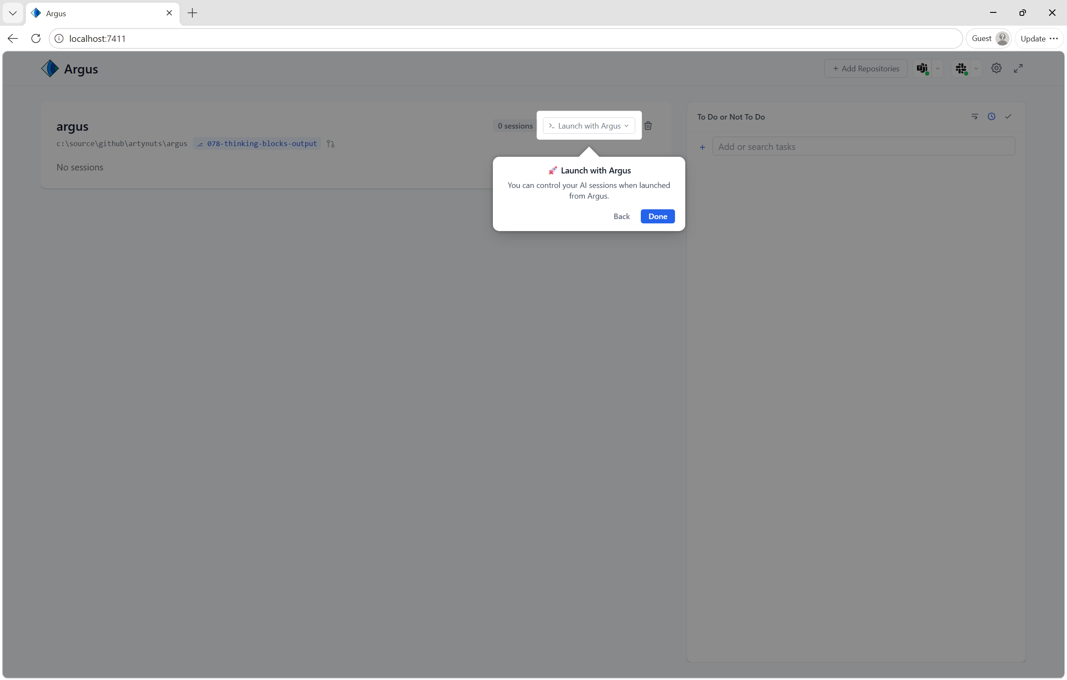
Task: Go back with the browser back arrow
Action: tap(13, 38)
